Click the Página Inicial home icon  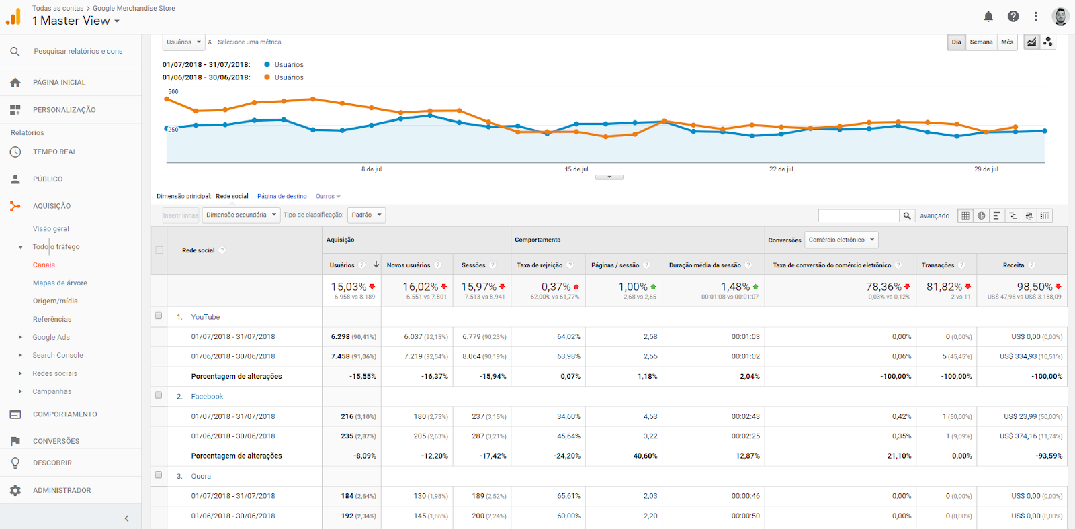click(x=15, y=83)
